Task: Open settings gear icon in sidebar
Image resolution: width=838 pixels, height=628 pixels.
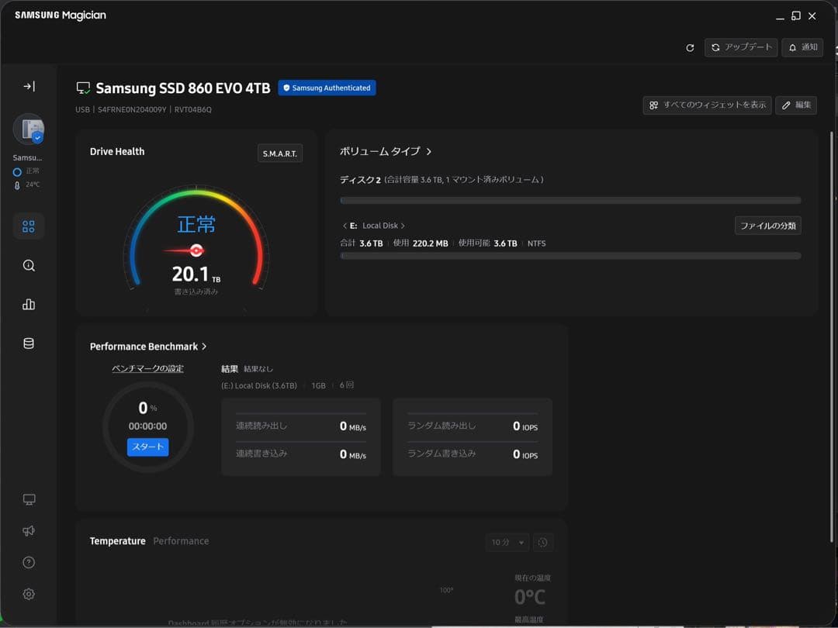Action: coord(29,594)
